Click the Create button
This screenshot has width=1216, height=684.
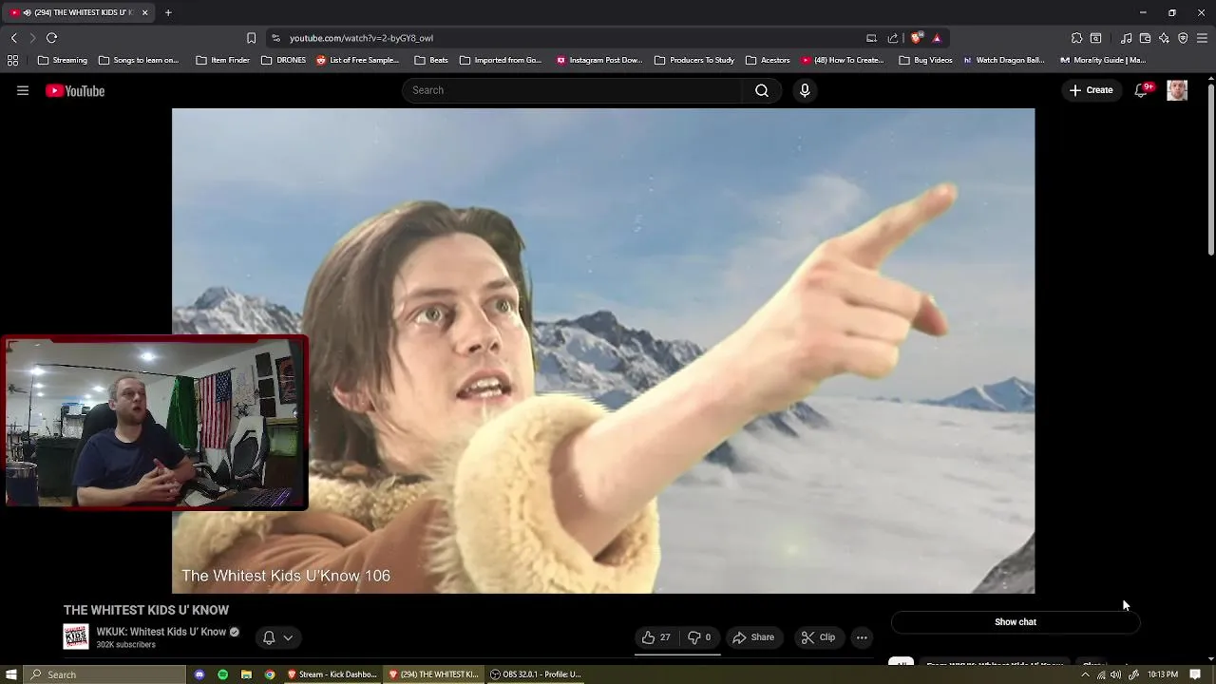[1091, 90]
